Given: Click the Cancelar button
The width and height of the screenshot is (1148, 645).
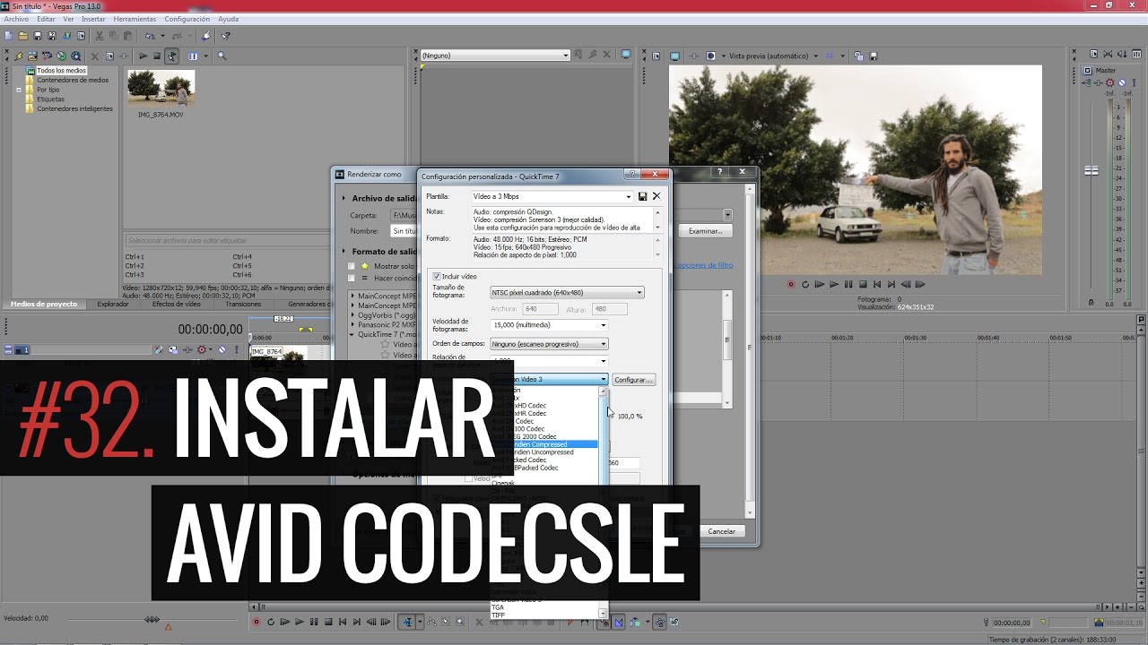Looking at the screenshot, I should click(721, 531).
